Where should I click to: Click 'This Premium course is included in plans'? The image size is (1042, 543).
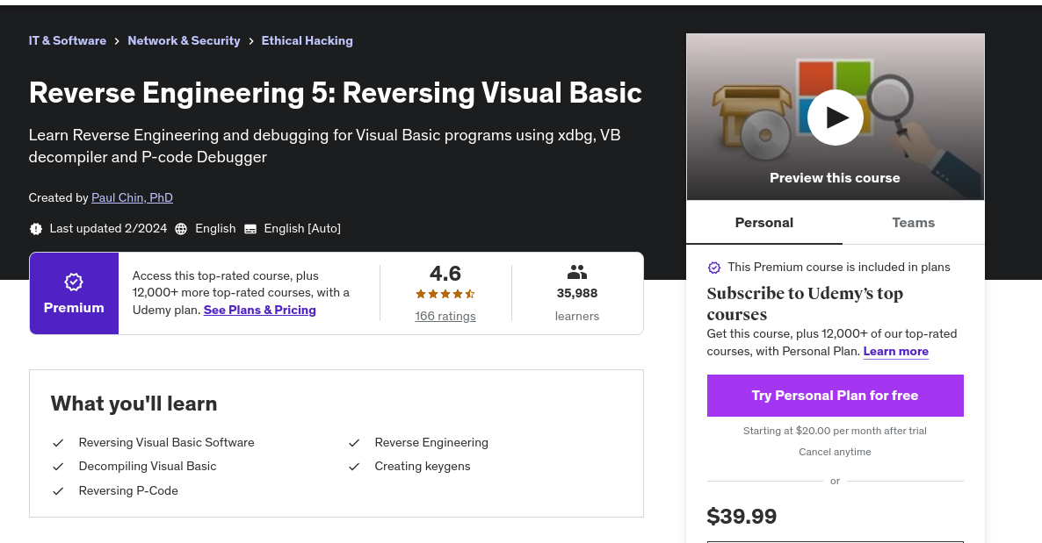click(839, 267)
